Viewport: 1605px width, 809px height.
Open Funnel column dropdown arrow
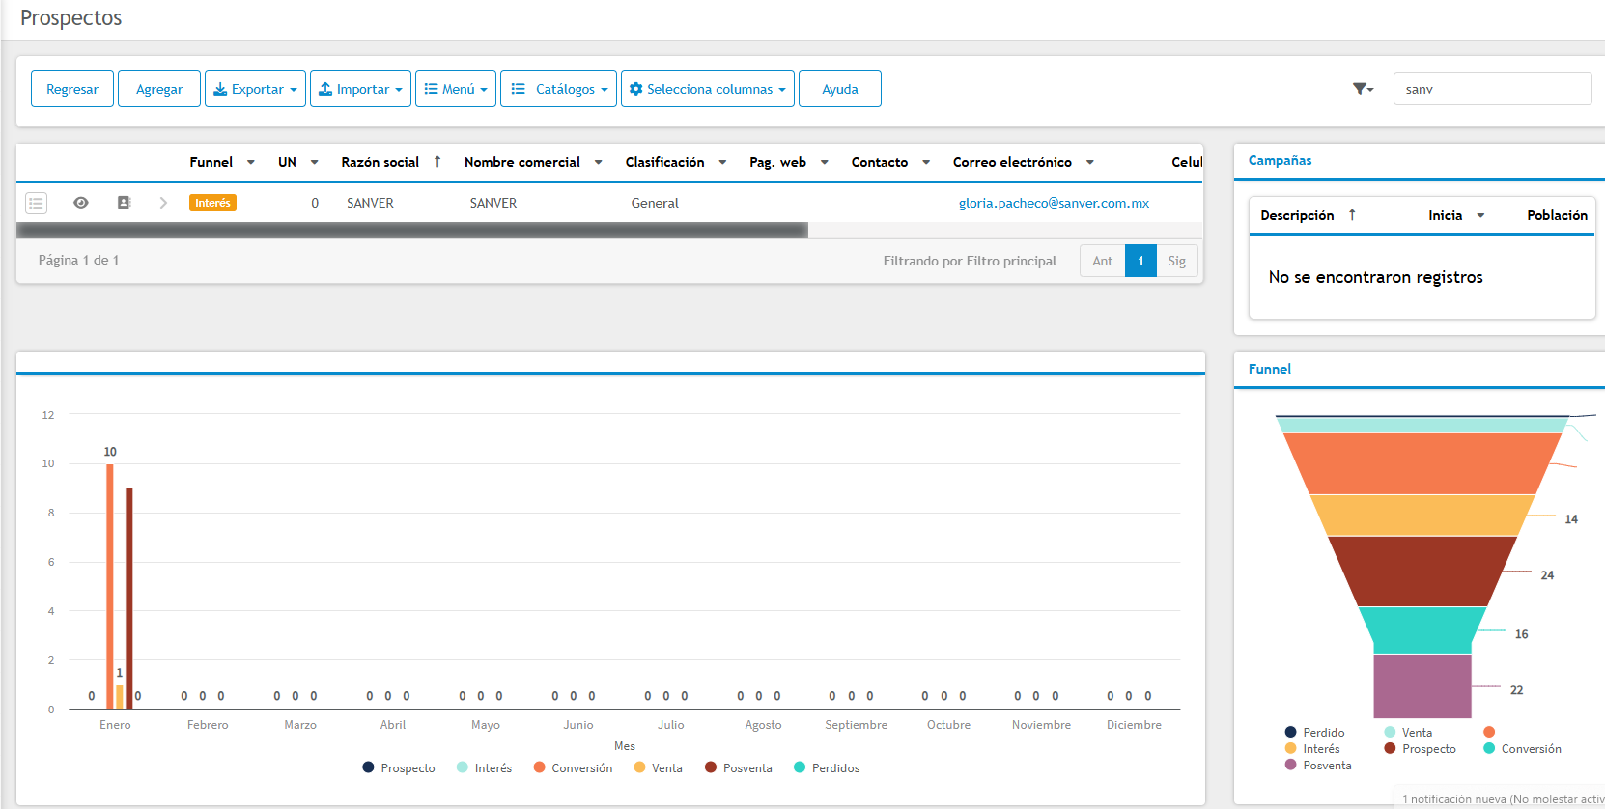pyautogui.click(x=251, y=162)
